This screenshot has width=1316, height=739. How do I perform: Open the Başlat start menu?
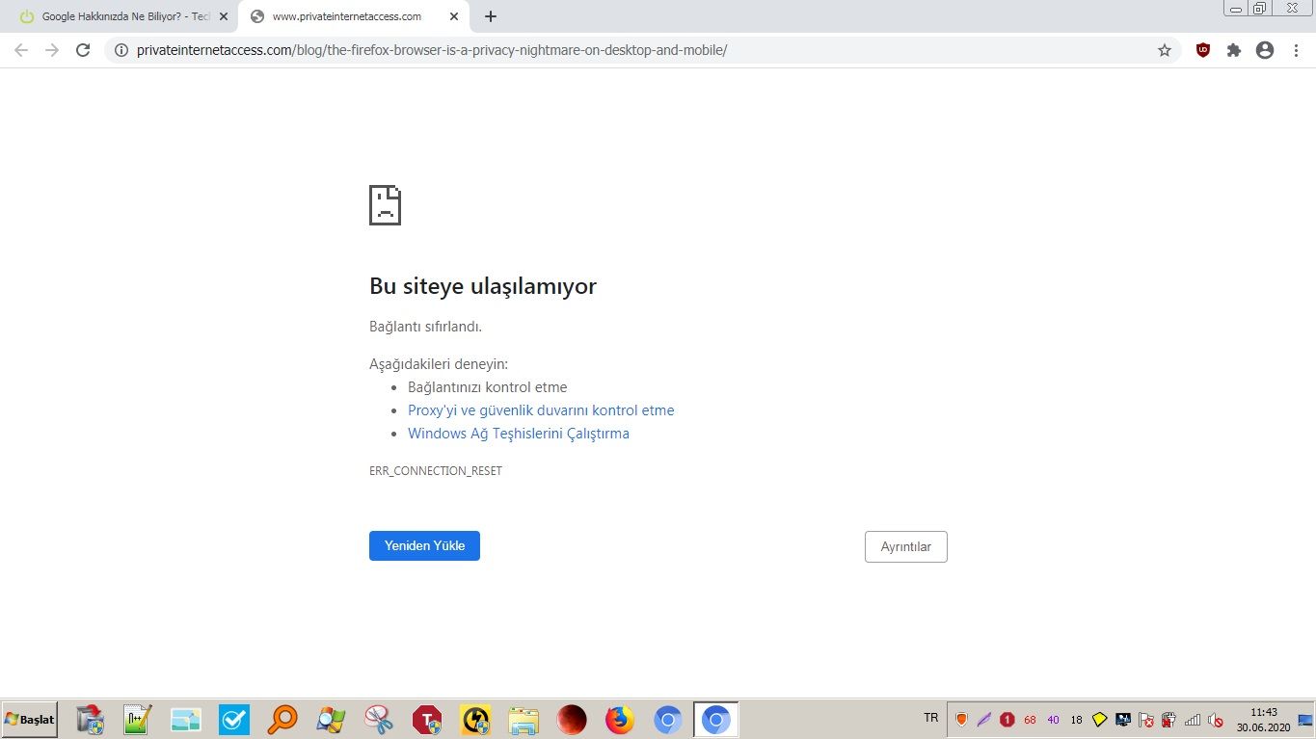pos(29,720)
